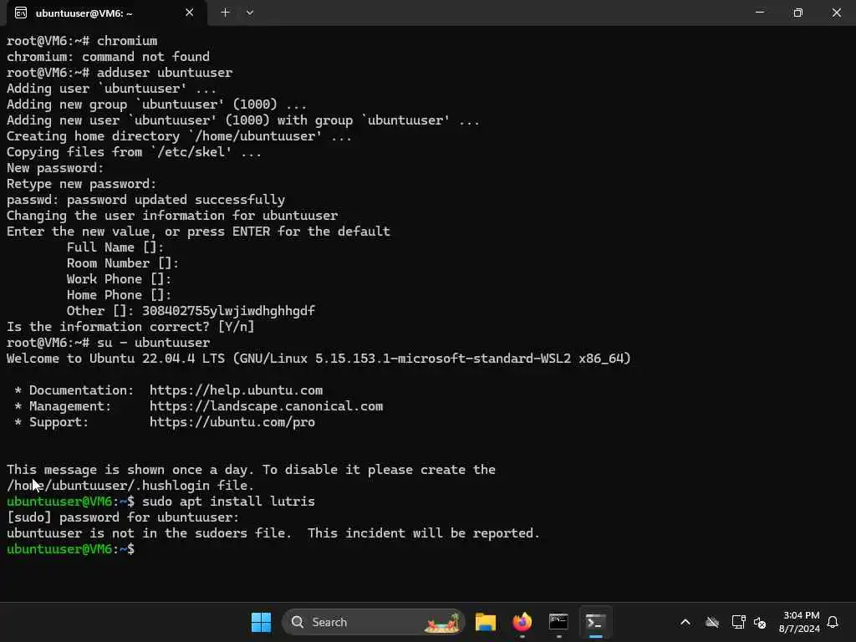Image resolution: width=856 pixels, height=642 pixels.
Task: Click 'chromium: command not found' line
Action: (108, 57)
